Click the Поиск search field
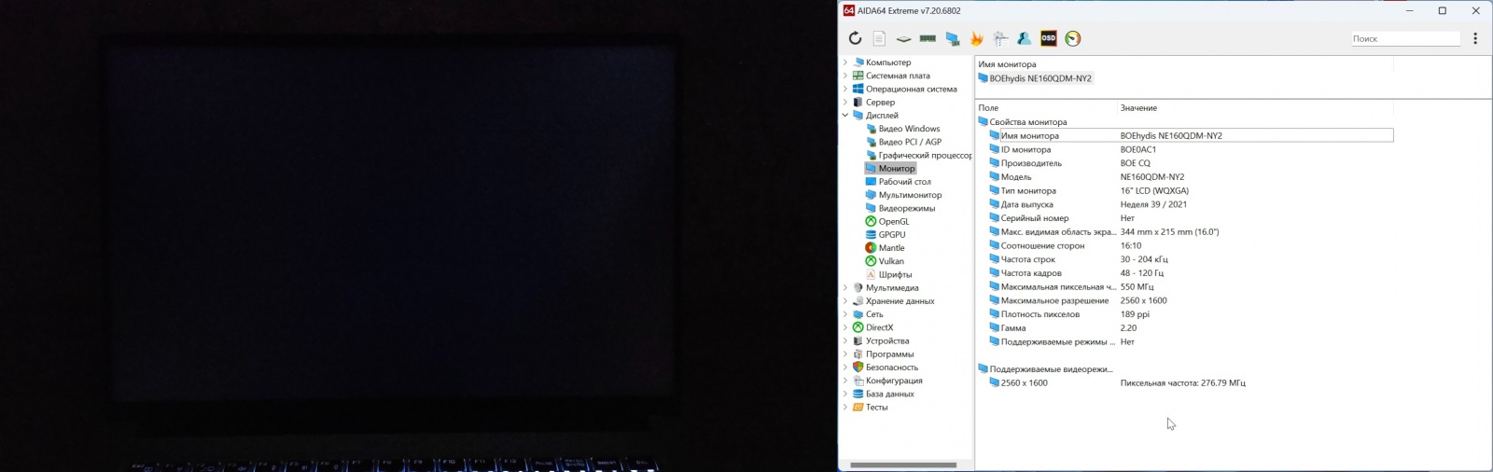Screen dimensions: 1493x472 pos(1405,38)
